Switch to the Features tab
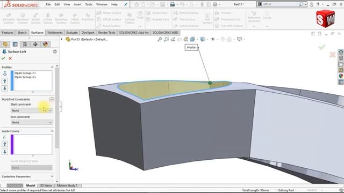Screen dimensions: 344x193 8,33
